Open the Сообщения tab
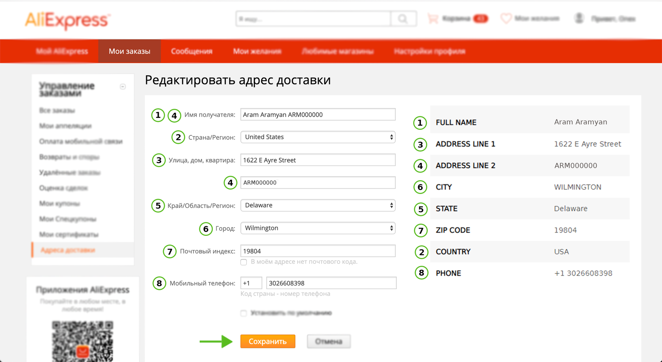This screenshot has height=362, width=662. pos(192,51)
